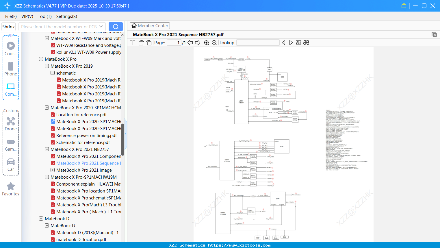Open Matebook X Pro schematicSP1M file
The image size is (440, 248).
(x=88, y=198)
